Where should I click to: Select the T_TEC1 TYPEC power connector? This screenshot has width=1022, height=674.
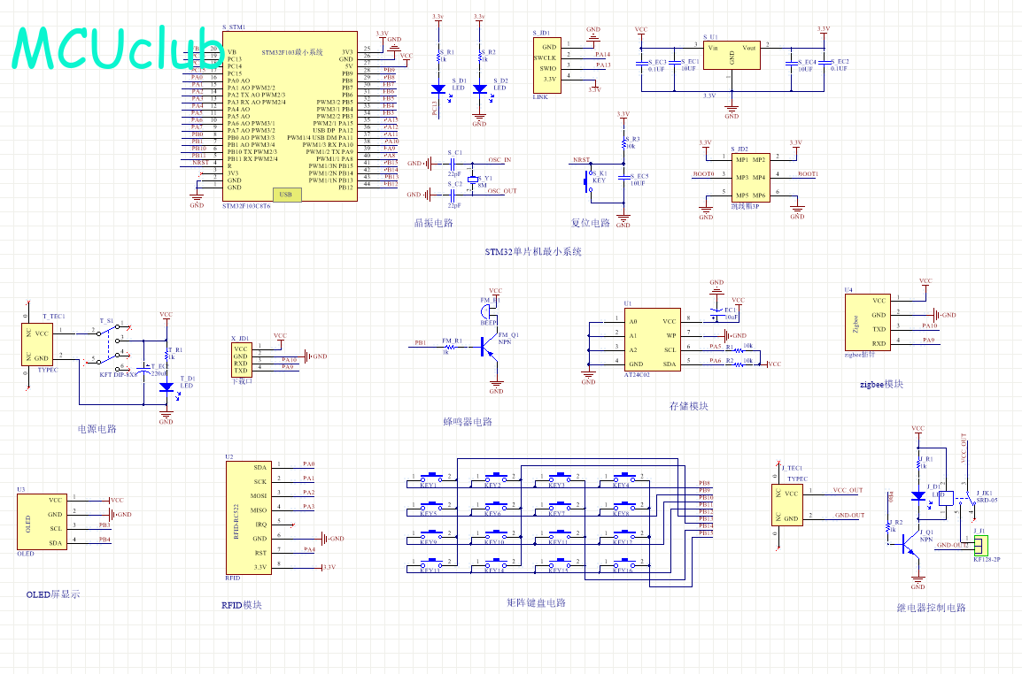coord(37,344)
